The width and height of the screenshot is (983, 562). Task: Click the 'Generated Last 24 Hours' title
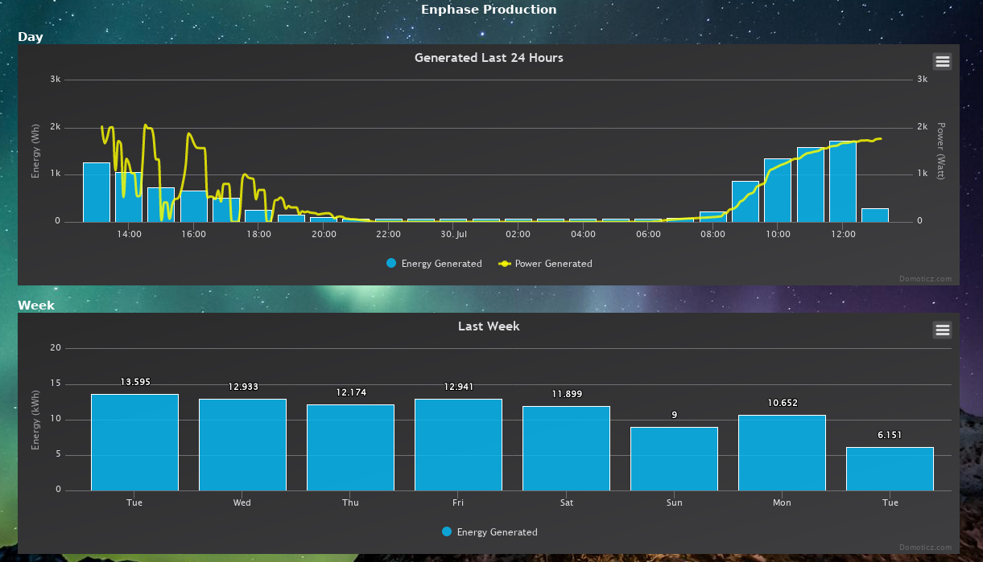tap(489, 58)
